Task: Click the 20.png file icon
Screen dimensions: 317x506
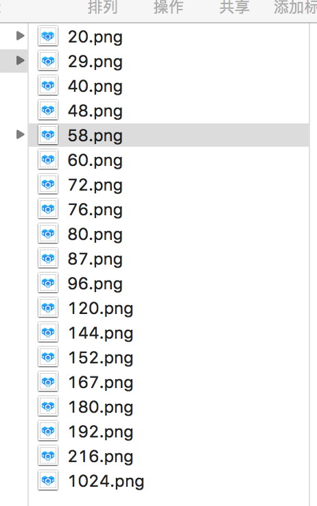Action: click(x=48, y=36)
